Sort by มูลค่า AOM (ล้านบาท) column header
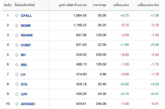Viewport: 165px width, 109px height. [73, 5]
